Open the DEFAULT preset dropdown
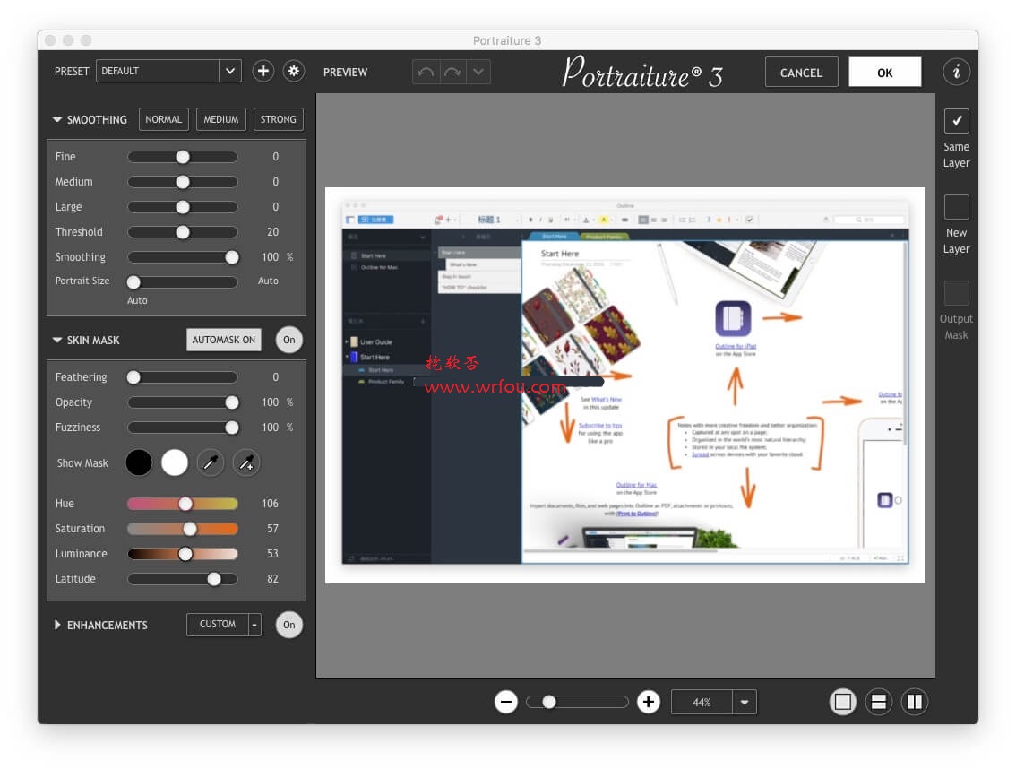This screenshot has height=769, width=1016. pyautogui.click(x=168, y=71)
